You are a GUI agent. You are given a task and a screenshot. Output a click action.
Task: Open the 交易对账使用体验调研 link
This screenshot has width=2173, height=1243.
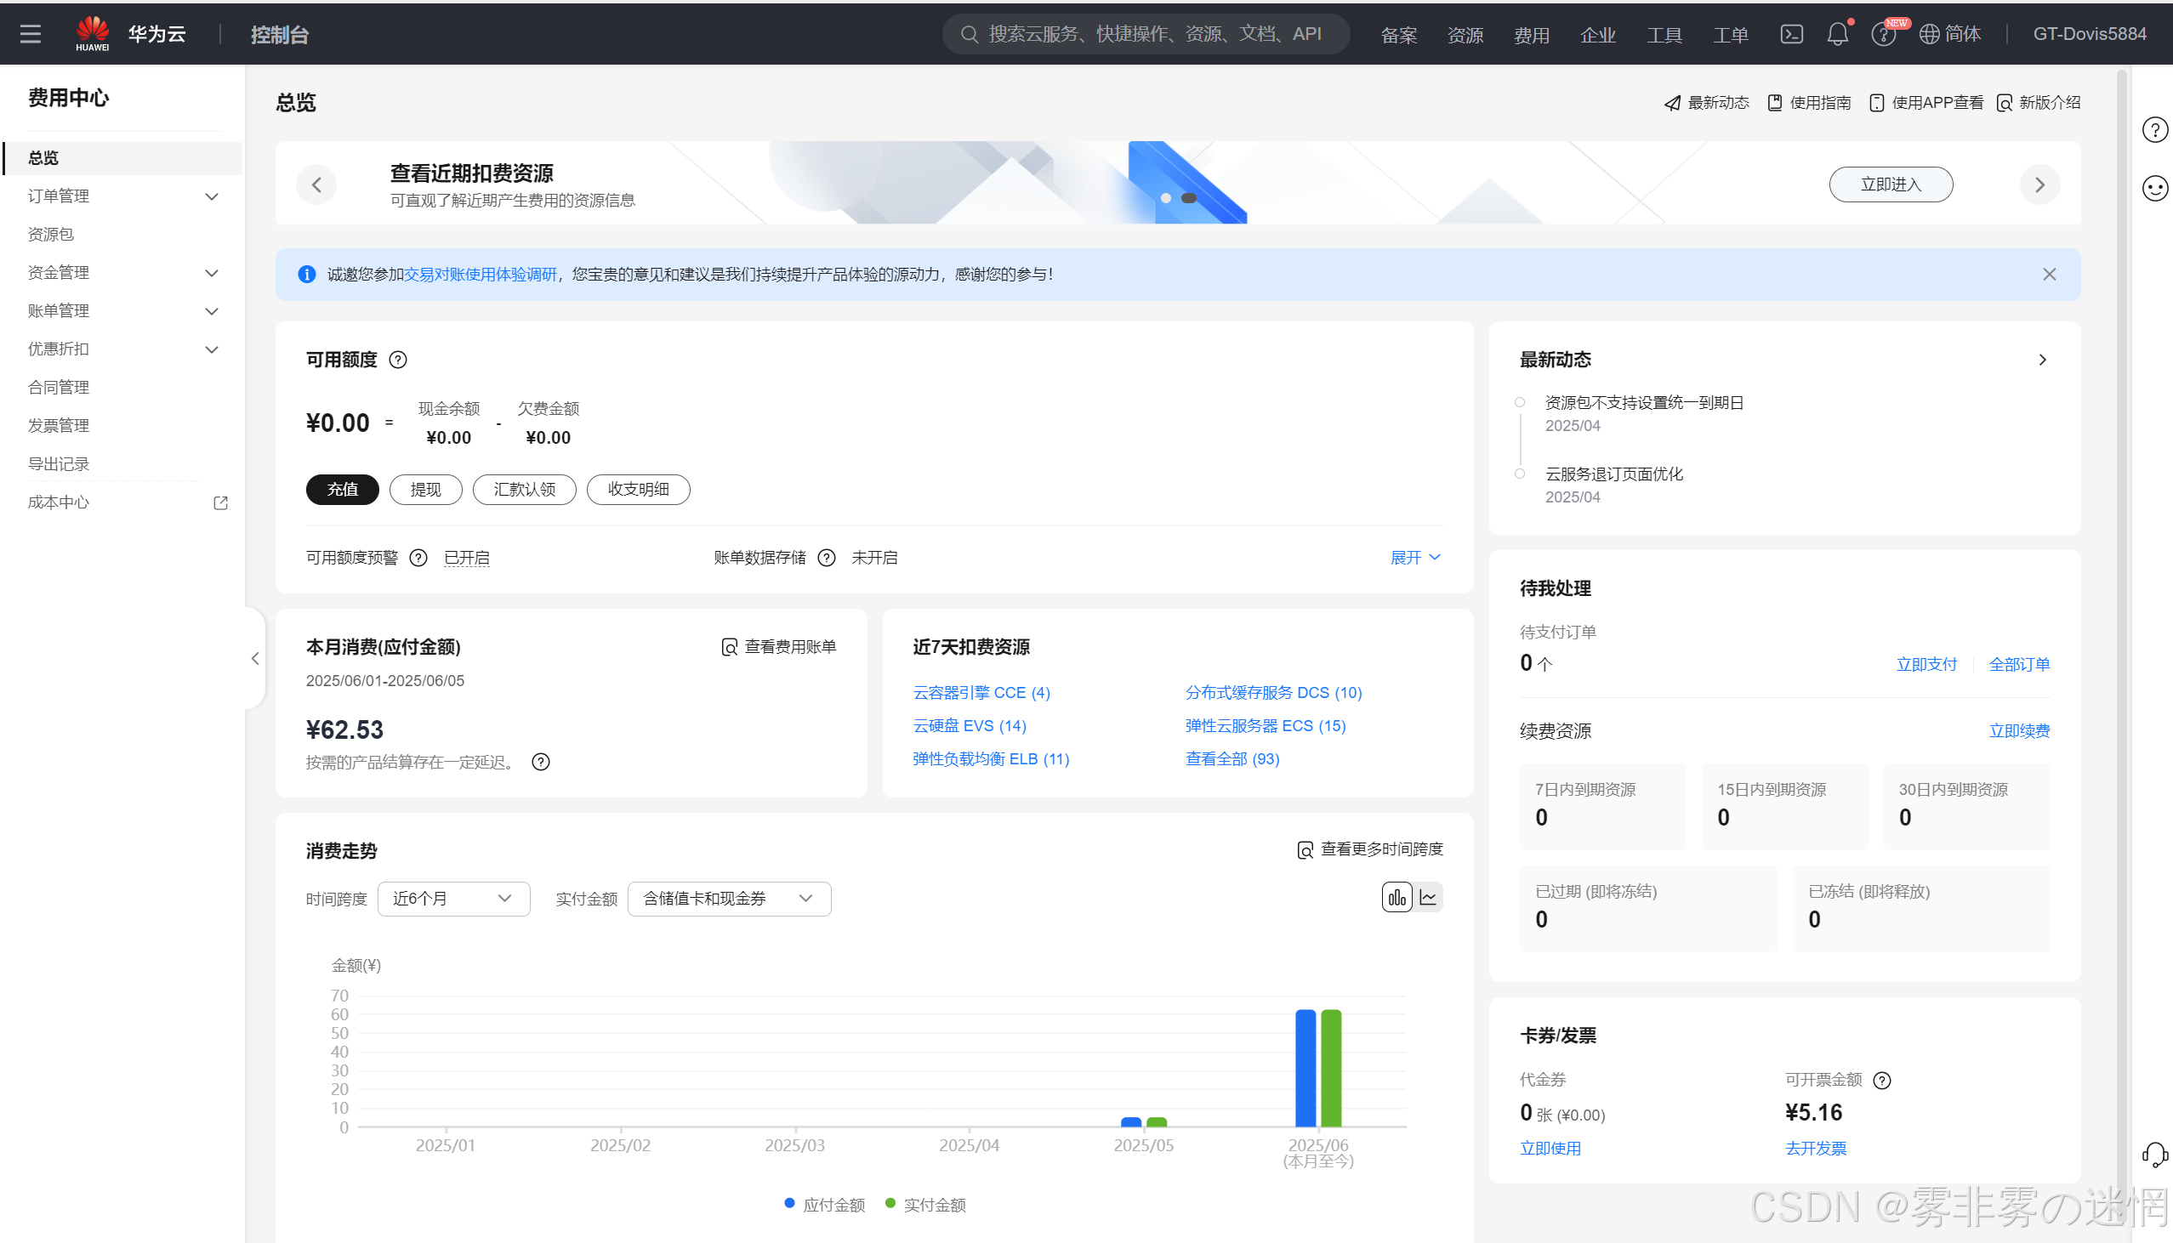[x=480, y=274]
